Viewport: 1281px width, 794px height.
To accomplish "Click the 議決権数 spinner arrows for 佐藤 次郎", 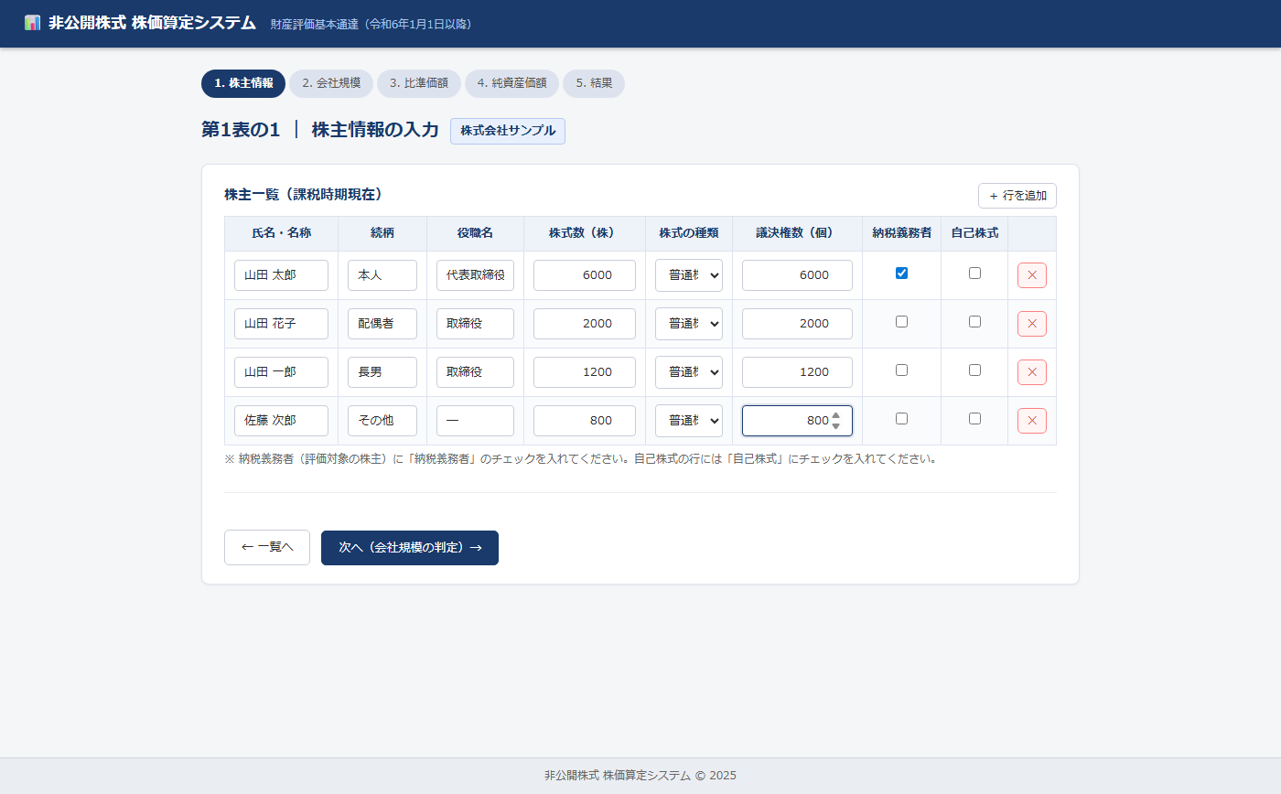I will pyautogui.click(x=835, y=421).
